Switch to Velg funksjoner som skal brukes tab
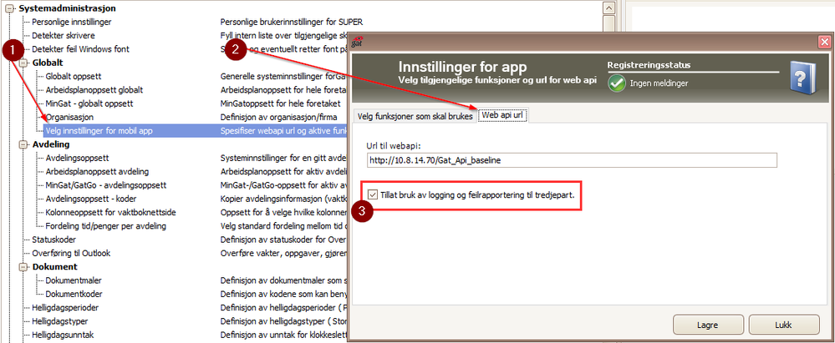The height and width of the screenshot is (343, 835). [x=415, y=117]
